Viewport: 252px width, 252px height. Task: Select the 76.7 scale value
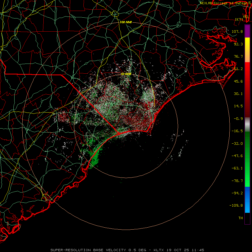coord(238,56)
